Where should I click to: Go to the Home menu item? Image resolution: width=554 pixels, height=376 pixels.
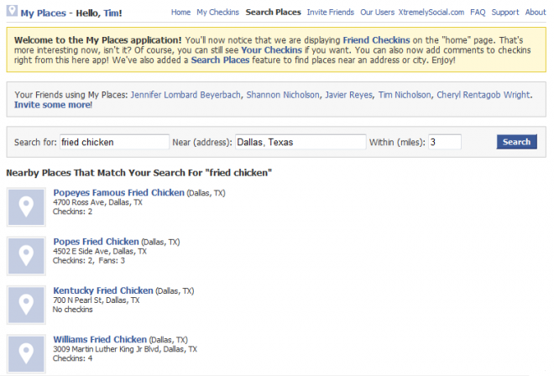pyautogui.click(x=181, y=13)
